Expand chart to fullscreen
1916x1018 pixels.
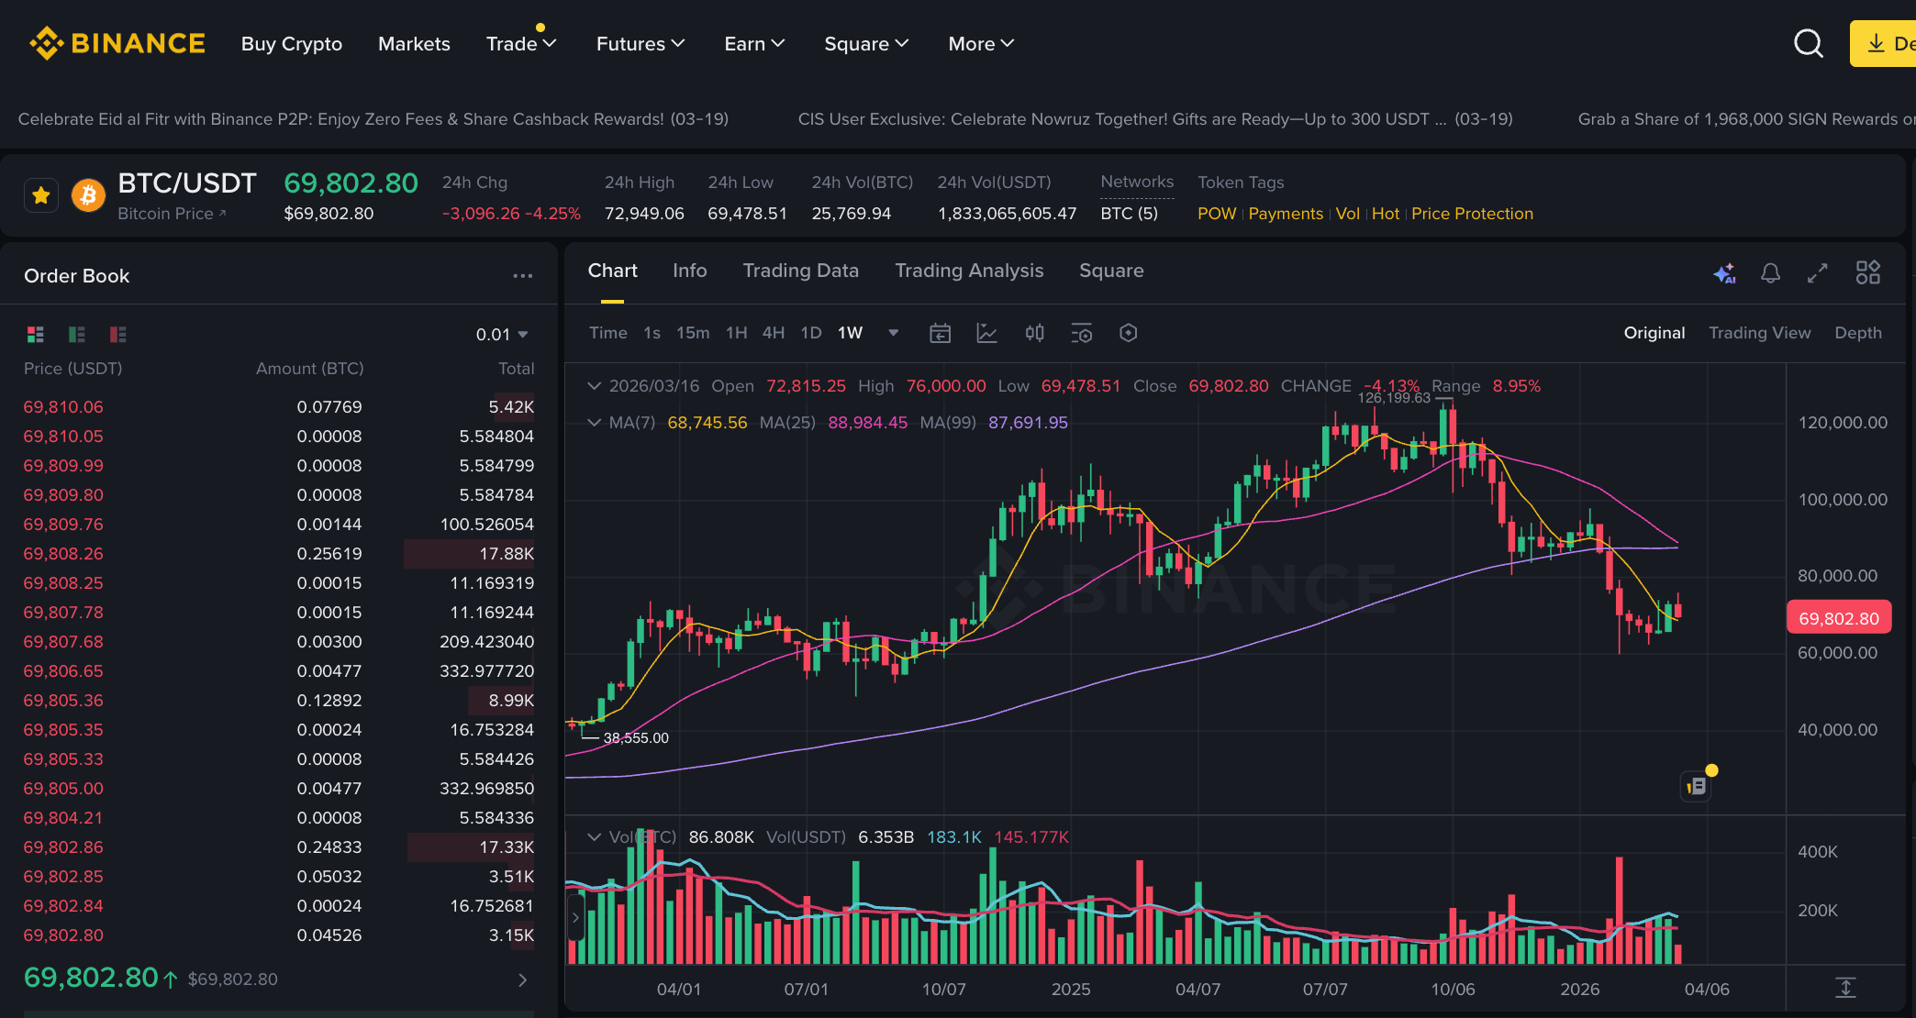coord(1817,273)
